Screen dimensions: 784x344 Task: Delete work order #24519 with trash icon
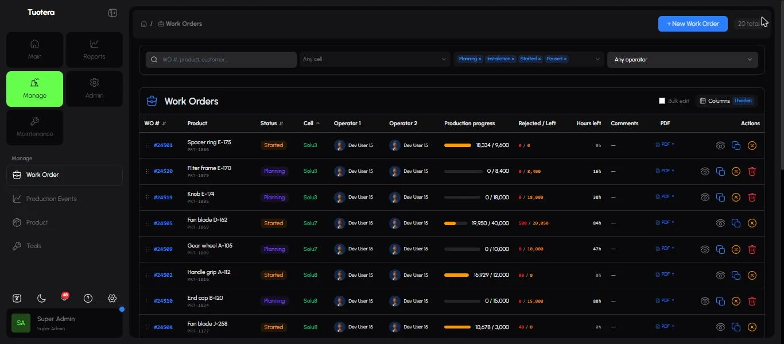pos(752,198)
